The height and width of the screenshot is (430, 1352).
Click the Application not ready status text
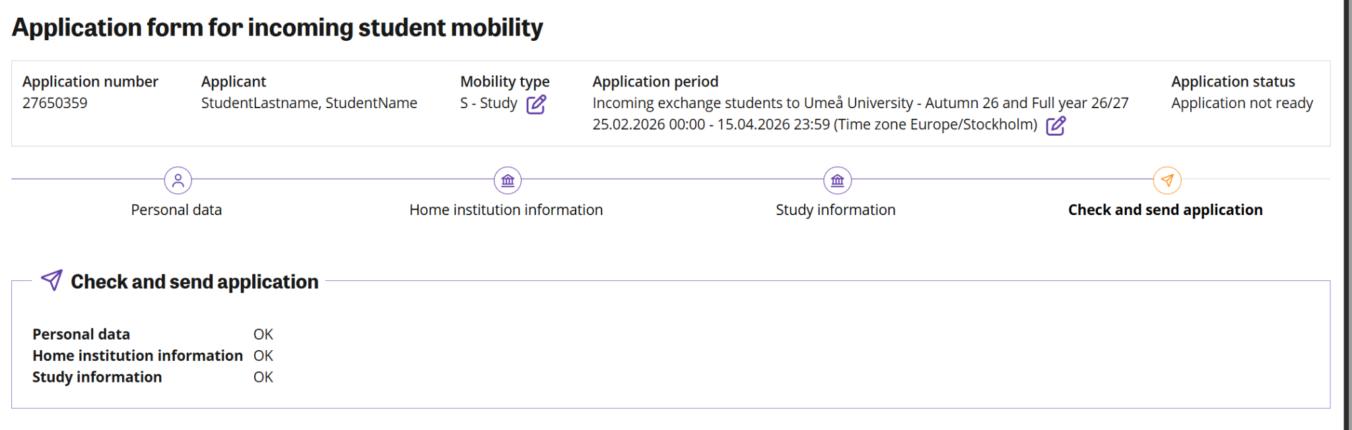(x=1242, y=103)
